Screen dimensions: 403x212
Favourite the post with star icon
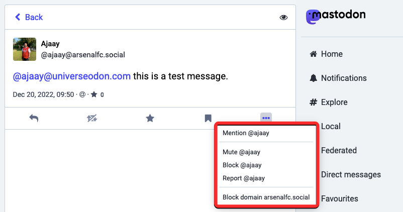point(150,118)
